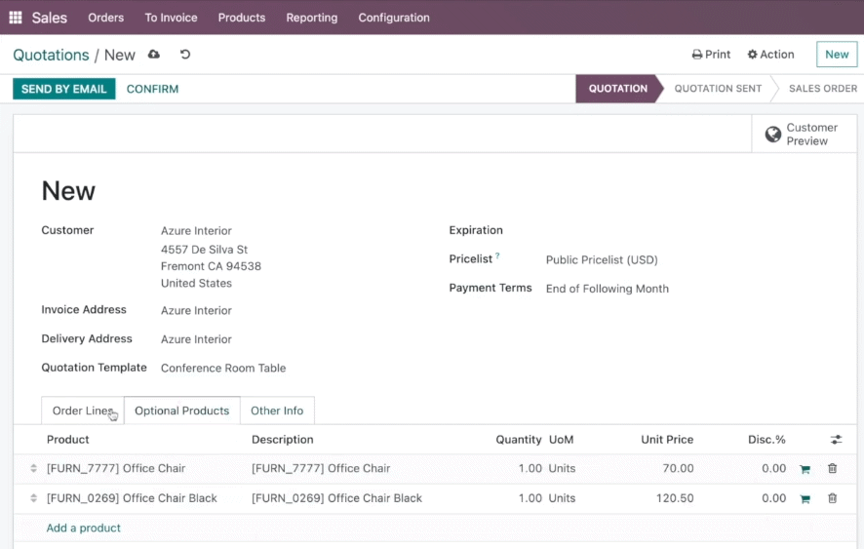Open the Customer field Azure Interior
This screenshot has height=549, width=864.
pyautogui.click(x=196, y=231)
